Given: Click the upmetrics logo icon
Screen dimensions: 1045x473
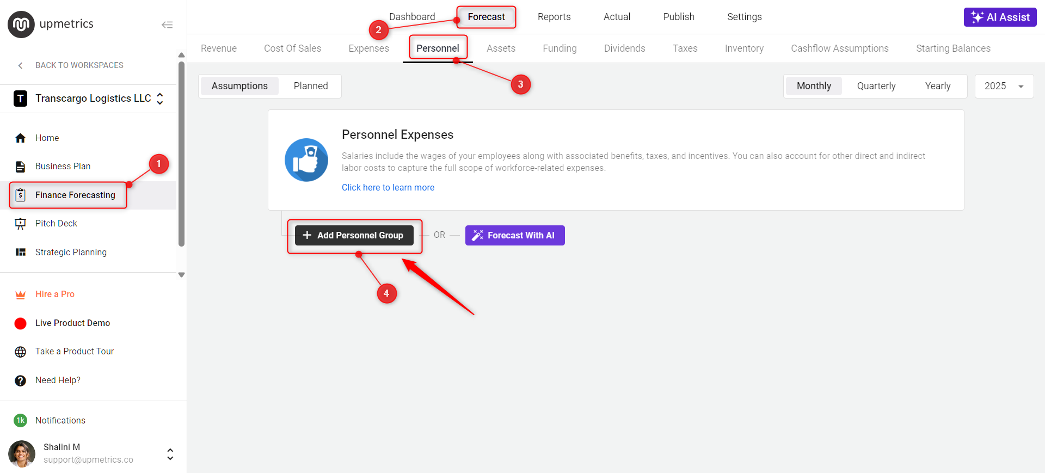Looking at the screenshot, I should point(21,24).
